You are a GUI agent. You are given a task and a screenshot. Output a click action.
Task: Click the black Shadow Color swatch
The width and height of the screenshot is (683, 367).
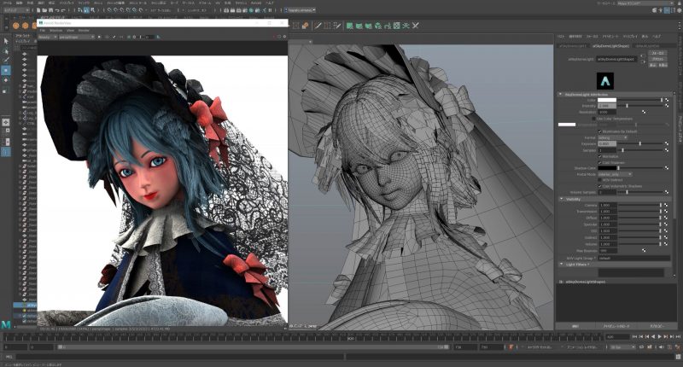(607, 167)
